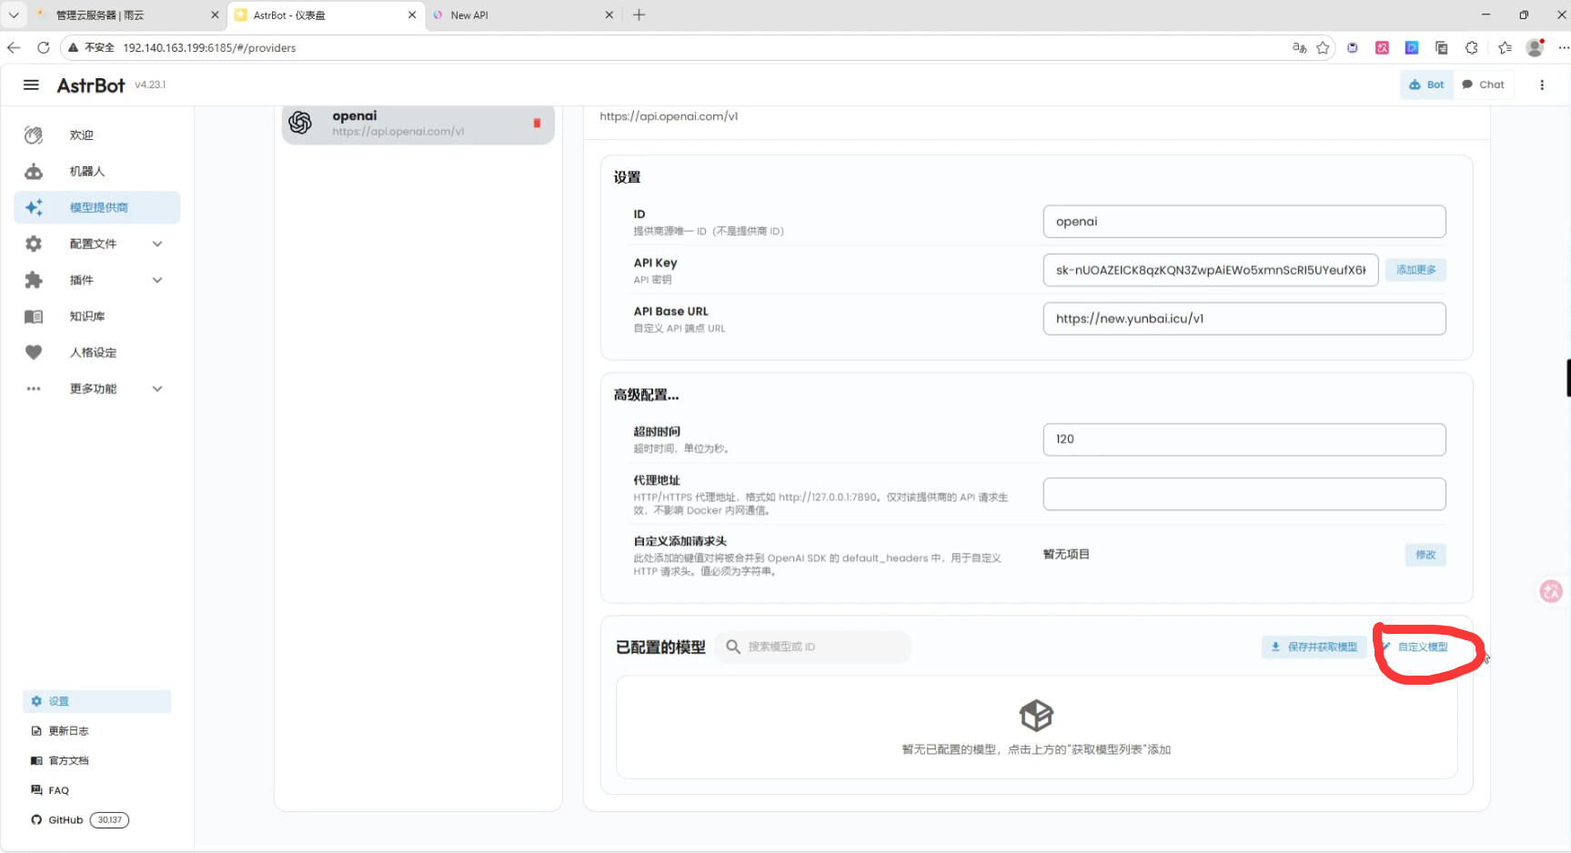Switch to Chat mode toggle
The image size is (1571, 853).
pyautogui.click(x=1483, y=85)
